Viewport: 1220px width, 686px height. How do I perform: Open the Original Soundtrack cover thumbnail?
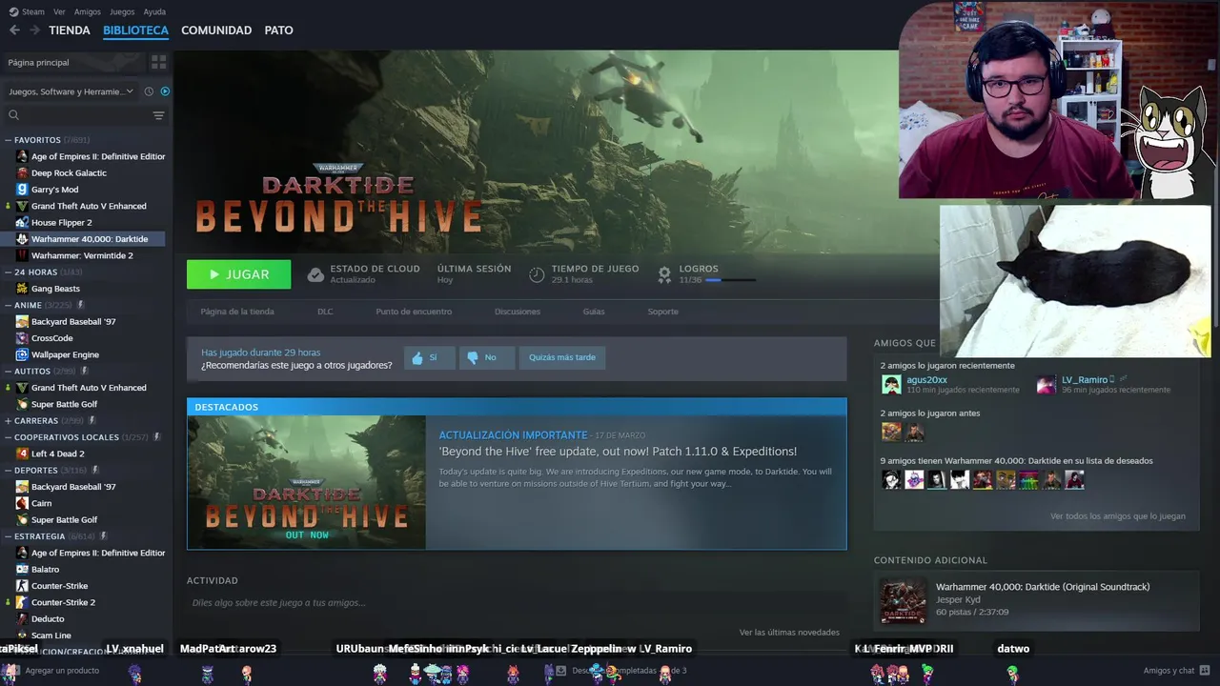(902, 601)
